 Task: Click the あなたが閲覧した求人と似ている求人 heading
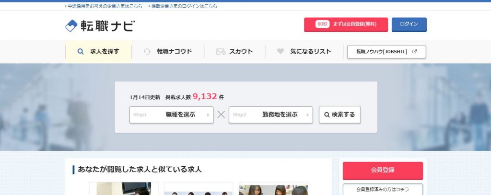click(x=140, y=170)
